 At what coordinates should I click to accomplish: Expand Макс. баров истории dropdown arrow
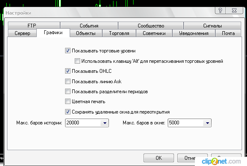coord(105,123)
